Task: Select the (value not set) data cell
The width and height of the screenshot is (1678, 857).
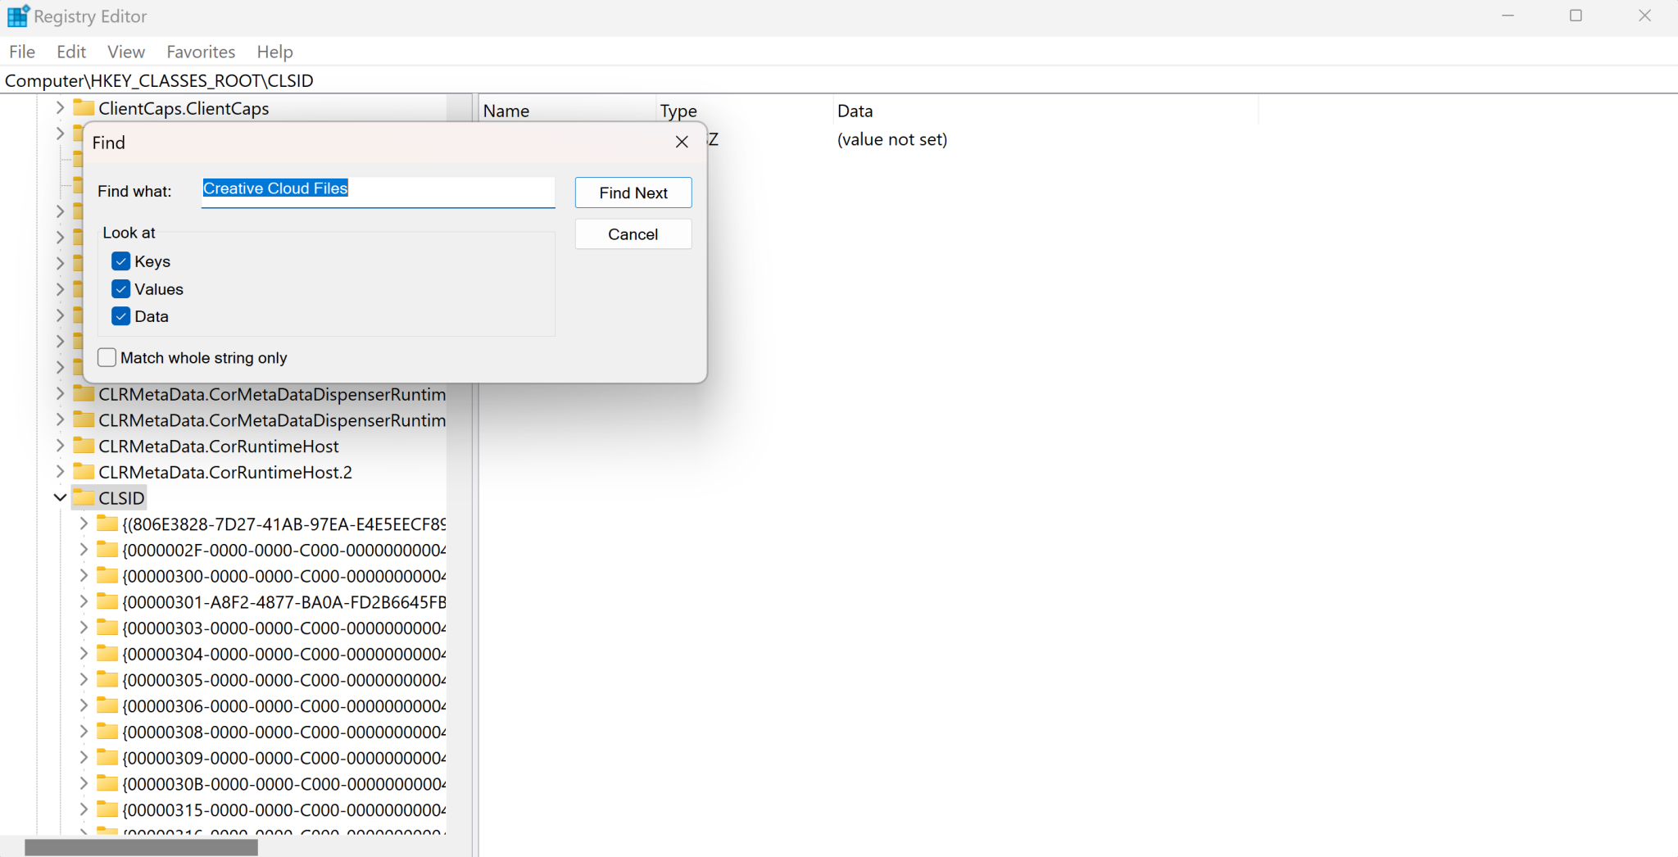Action: click(x=891, y=139)
